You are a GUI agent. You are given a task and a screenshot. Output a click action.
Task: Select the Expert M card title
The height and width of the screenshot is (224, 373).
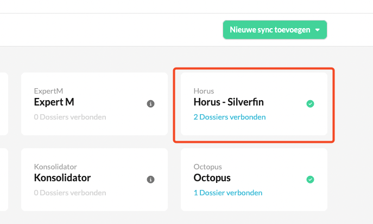point(54,102)
